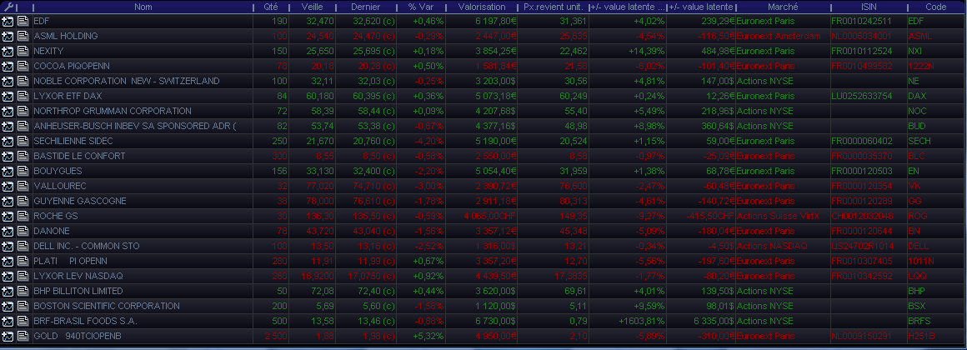Click the Euronext Amsterdam market cell

coord(783,36)
